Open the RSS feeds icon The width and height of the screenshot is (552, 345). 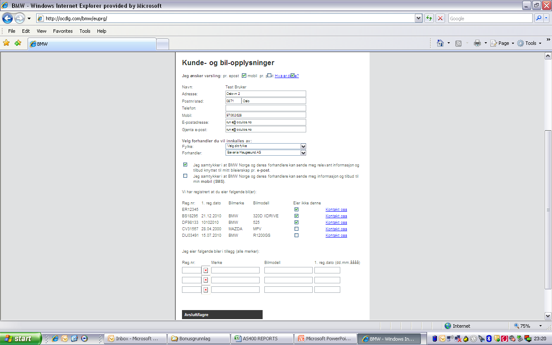(x=458, y=43)
